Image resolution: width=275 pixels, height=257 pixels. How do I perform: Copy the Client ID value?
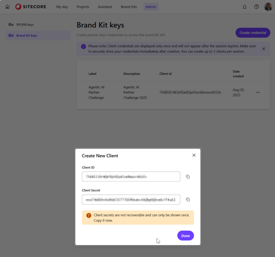[x=188, y=177]
